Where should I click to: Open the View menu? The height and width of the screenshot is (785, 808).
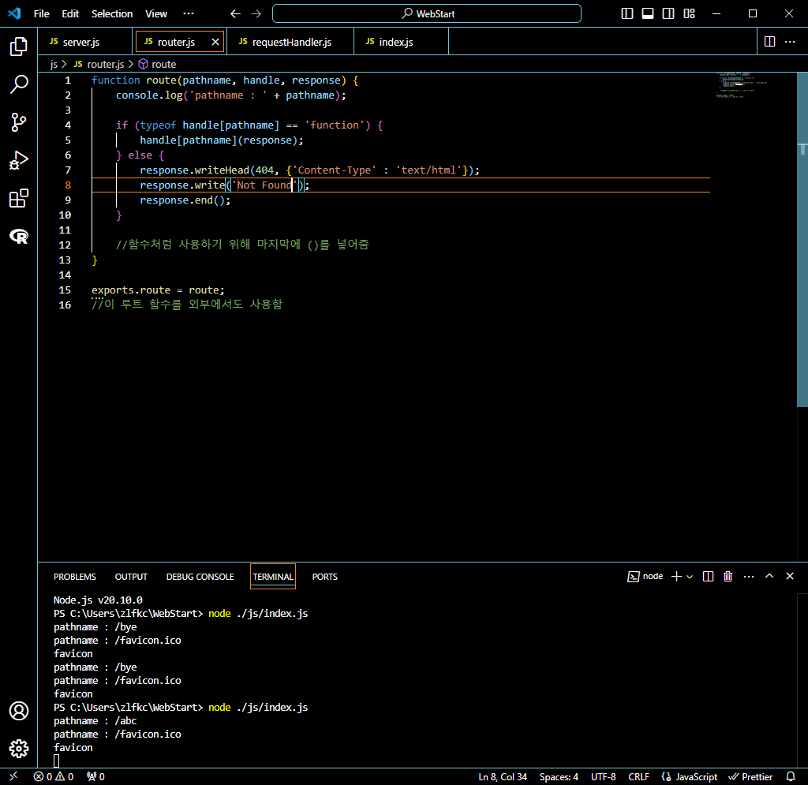coord(156,14)
